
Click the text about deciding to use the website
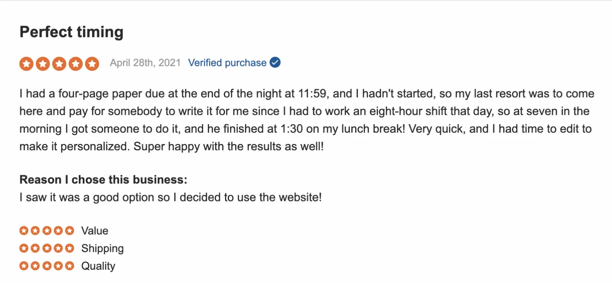(171, 197)
